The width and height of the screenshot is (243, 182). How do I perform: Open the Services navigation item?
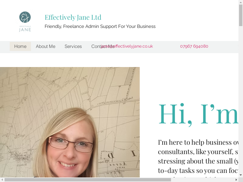pos(73,46)
